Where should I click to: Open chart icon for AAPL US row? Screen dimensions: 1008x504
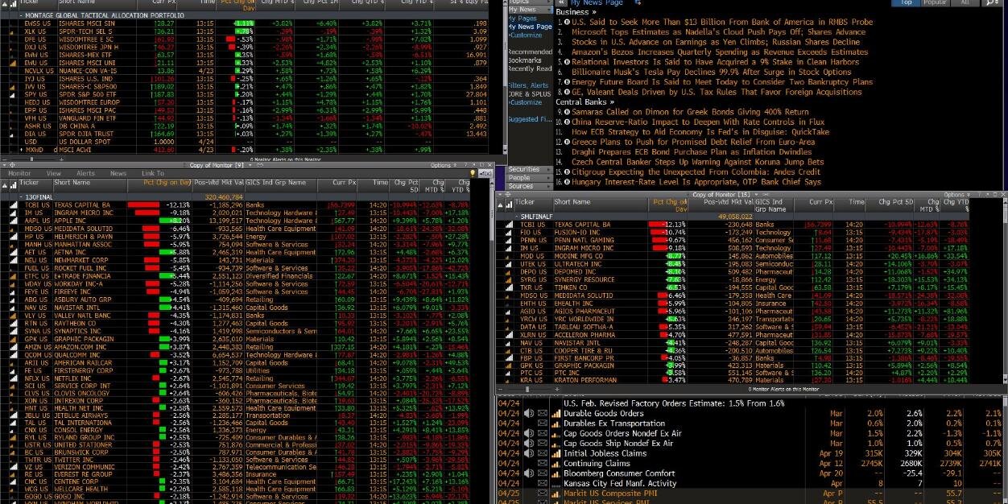click(x=14, y=221)
